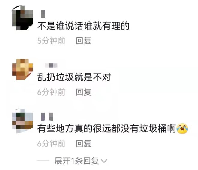Viewport: 198px width, 170px height.
Task: Open the third commenter's pixelated avatar
Action: point(22,121)
